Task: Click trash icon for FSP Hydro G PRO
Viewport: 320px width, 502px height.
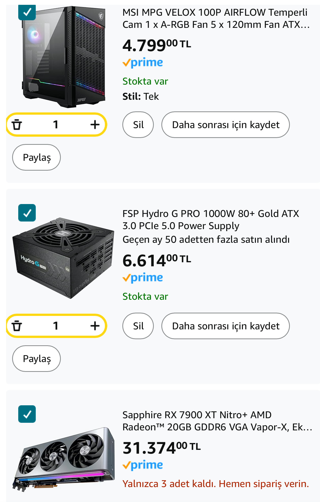Action: (17, 326)
